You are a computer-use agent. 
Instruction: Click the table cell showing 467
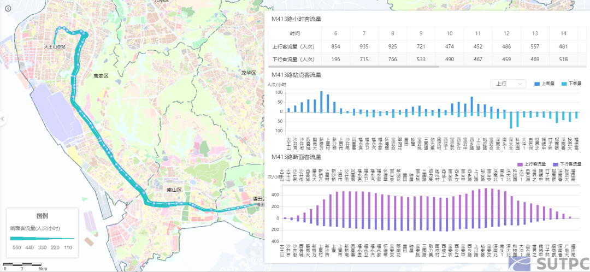pos(478,59)
